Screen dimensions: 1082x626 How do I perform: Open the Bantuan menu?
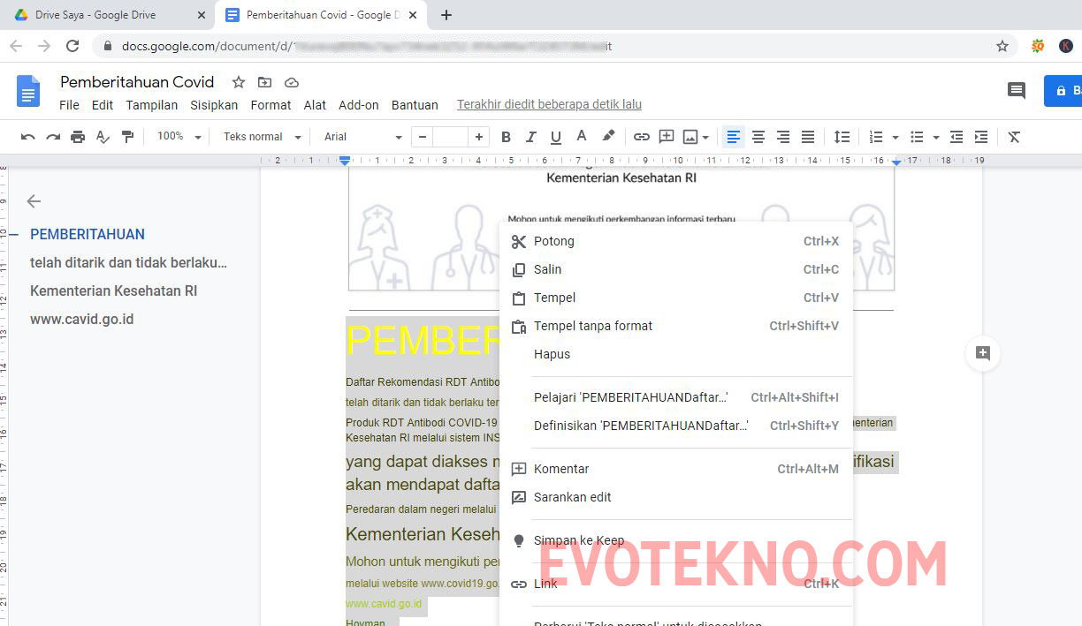pyautogui.click(x=415, y=105)
